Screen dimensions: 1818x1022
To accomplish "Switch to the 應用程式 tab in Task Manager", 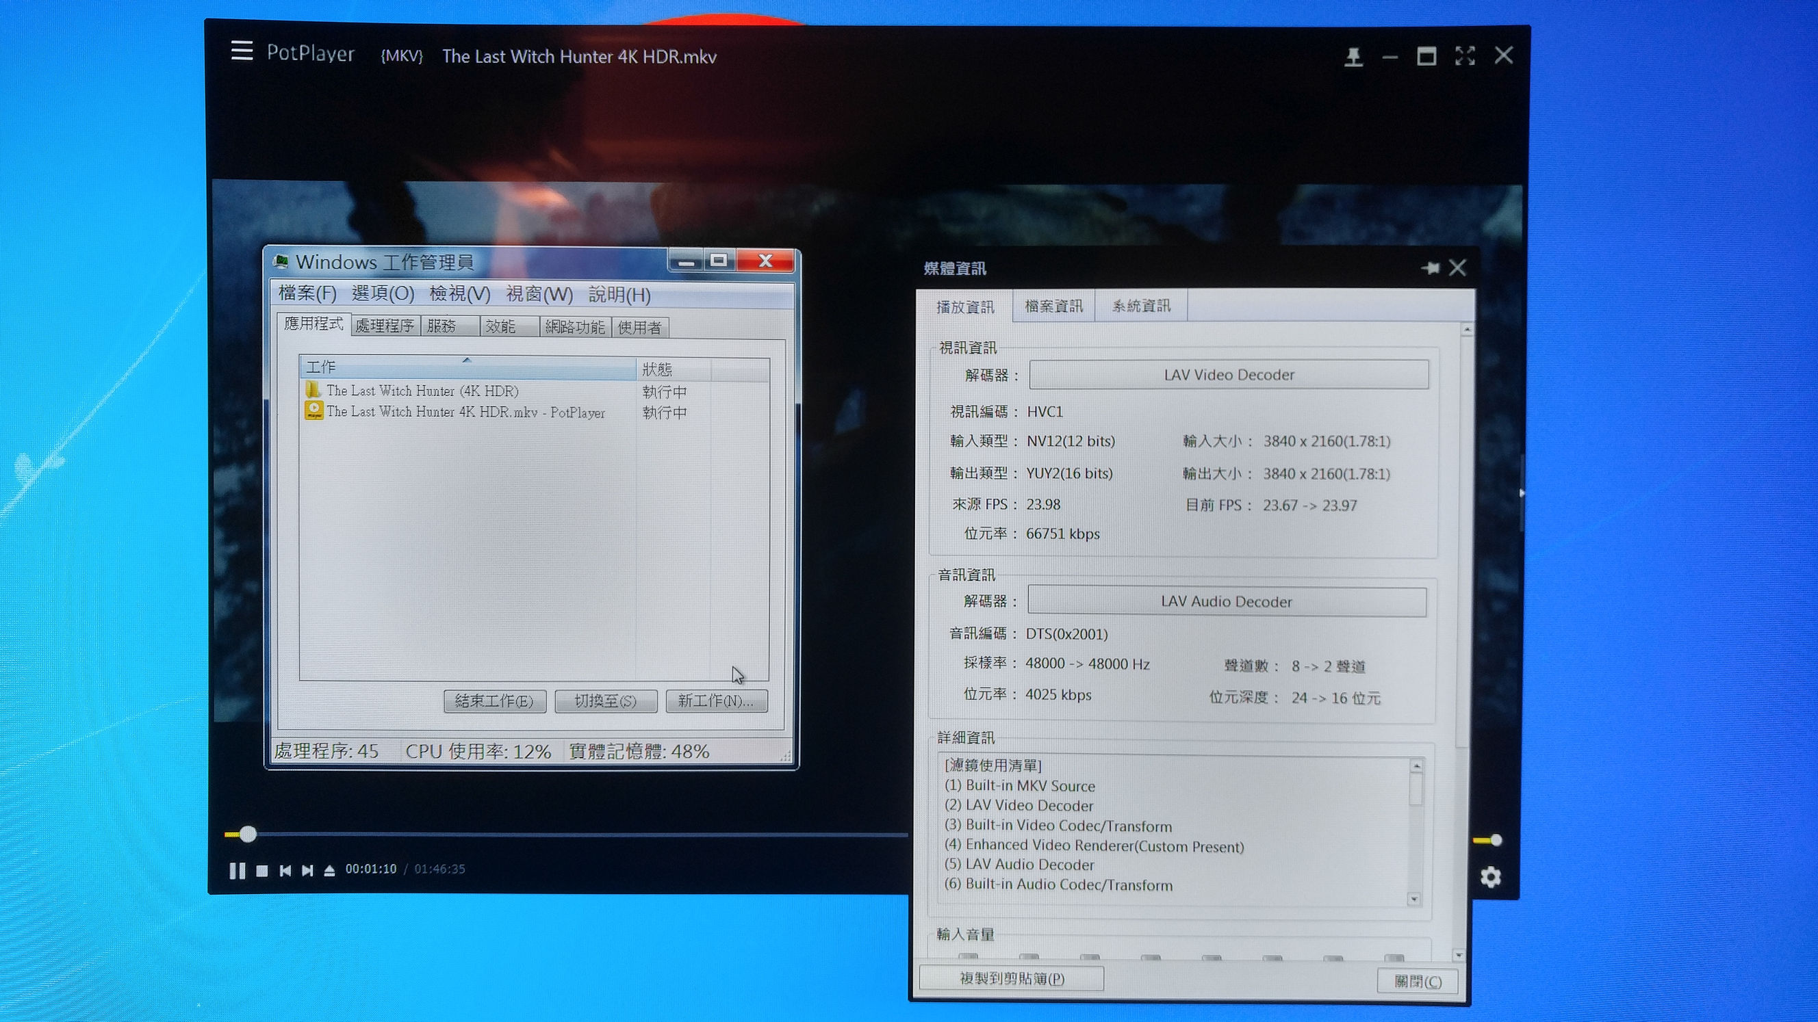I will (x=313, y=324).
